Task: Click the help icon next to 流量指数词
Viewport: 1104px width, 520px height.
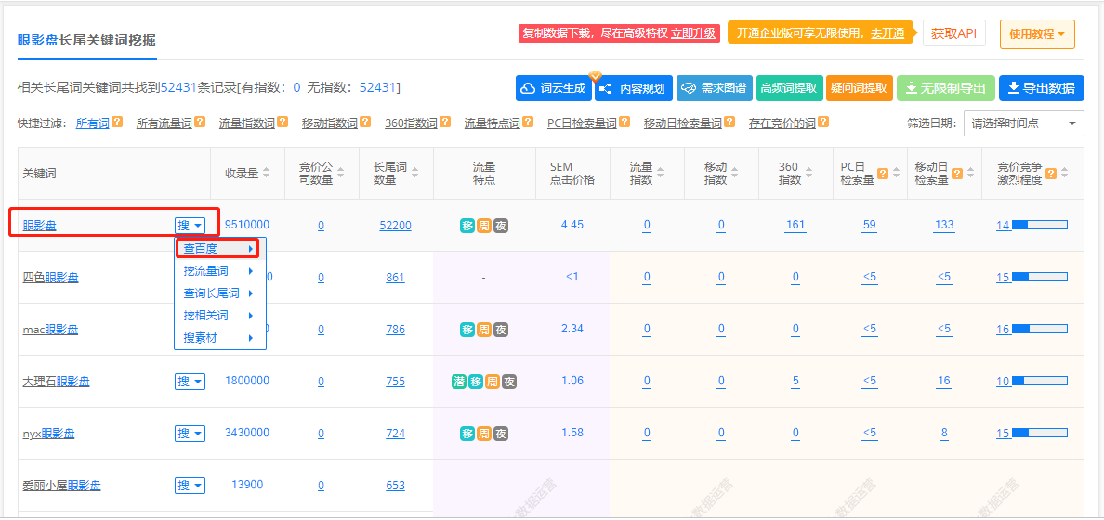Action: tap(283, 122)
